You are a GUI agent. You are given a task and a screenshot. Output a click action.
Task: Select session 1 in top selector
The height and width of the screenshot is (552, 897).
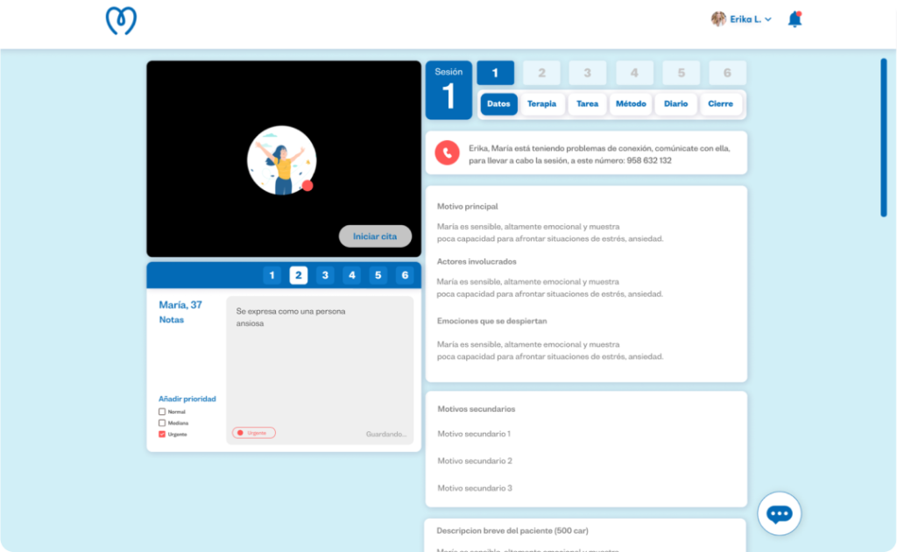point(496,73)
